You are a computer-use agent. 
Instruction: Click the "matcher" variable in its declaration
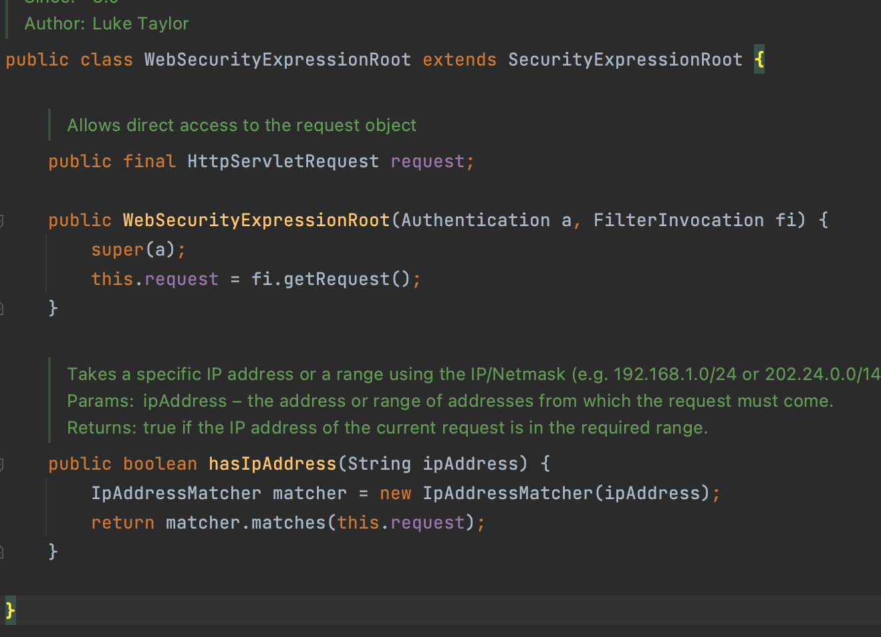tap(310, 493)
